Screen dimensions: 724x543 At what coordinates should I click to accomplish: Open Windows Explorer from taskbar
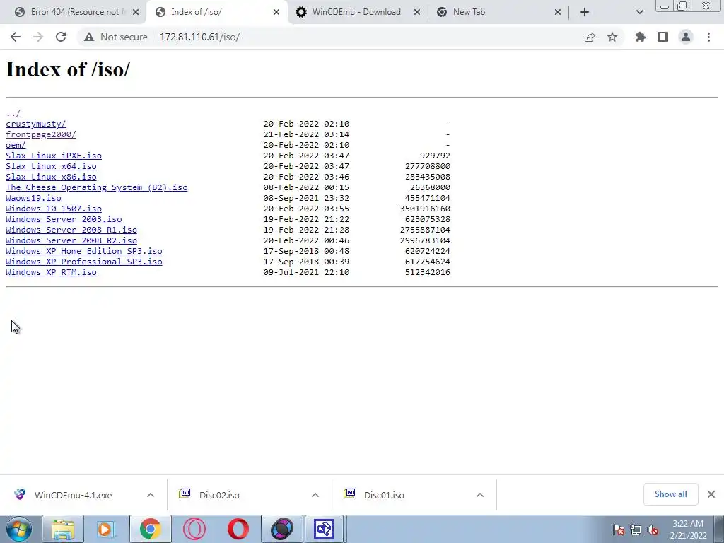pos(63,529)
